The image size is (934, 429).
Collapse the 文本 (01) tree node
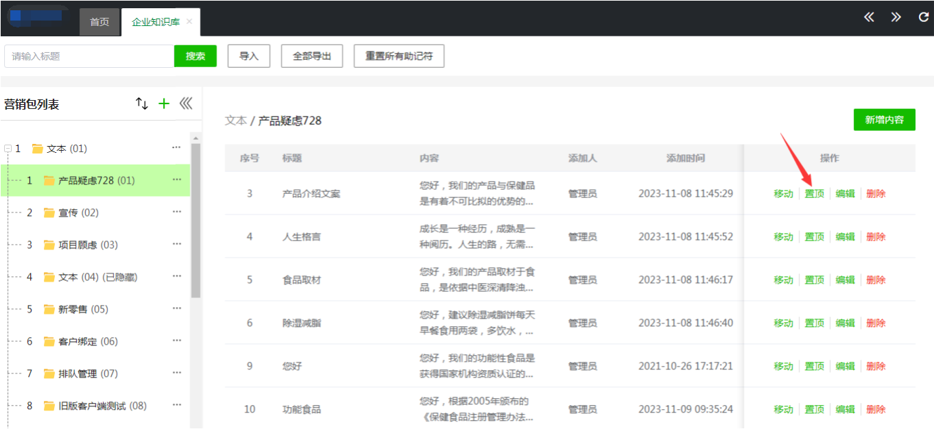point(8,149)
